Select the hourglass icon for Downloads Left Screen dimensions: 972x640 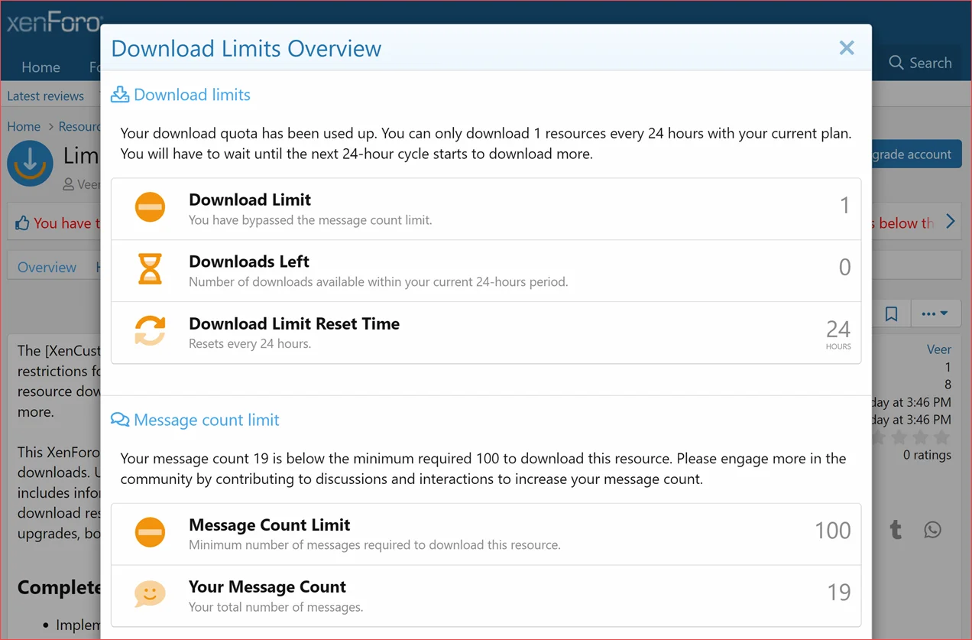[150, 268]
